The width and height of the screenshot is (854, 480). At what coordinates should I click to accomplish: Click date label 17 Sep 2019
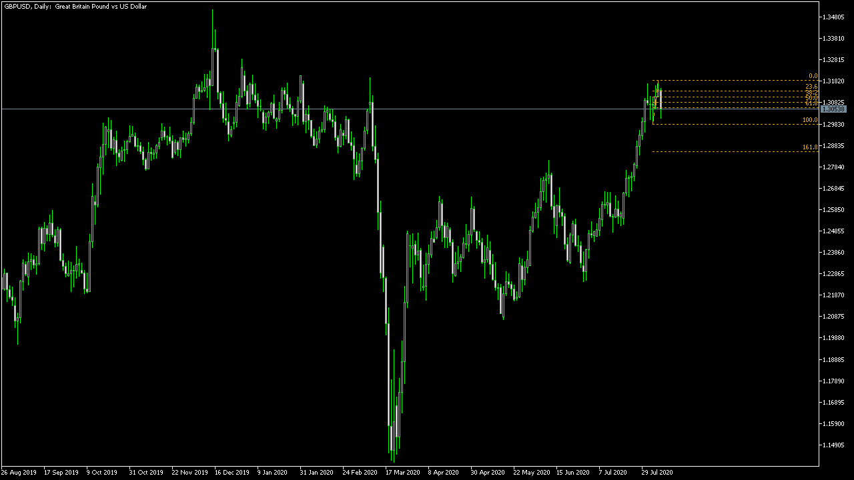[x=62, y=472]
